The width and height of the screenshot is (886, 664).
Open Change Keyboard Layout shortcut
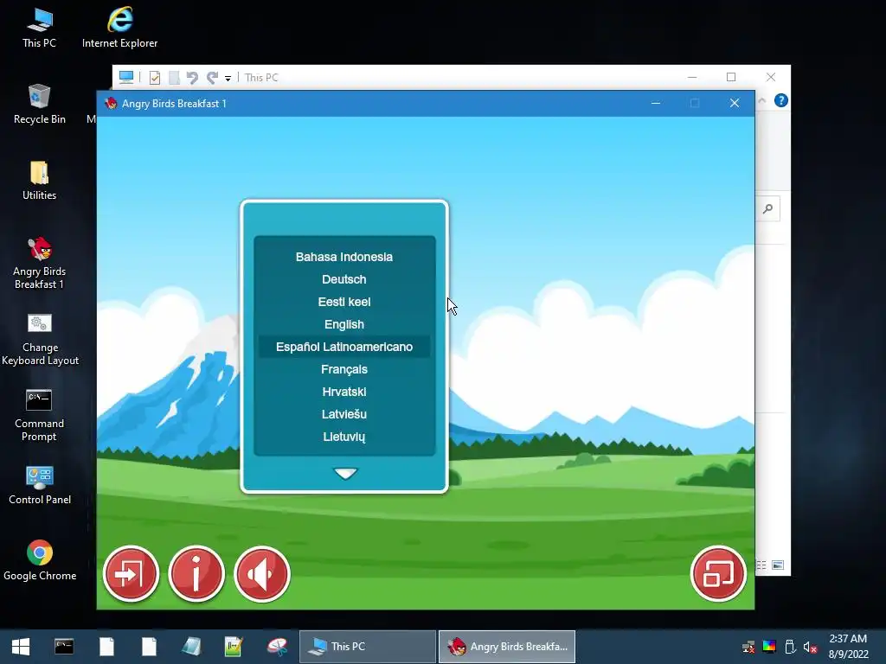click(x=40, y=339)
